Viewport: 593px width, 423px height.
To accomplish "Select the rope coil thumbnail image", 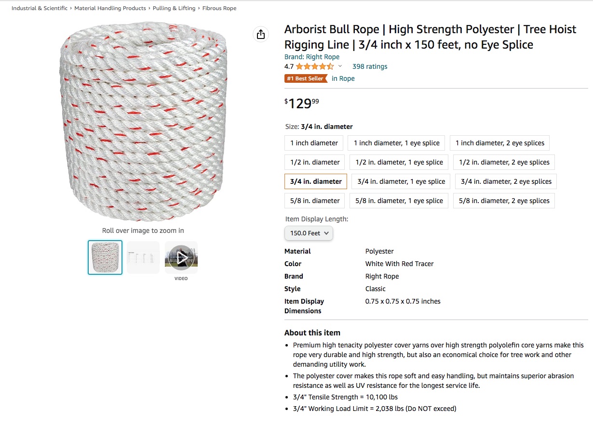I will 105,257.
